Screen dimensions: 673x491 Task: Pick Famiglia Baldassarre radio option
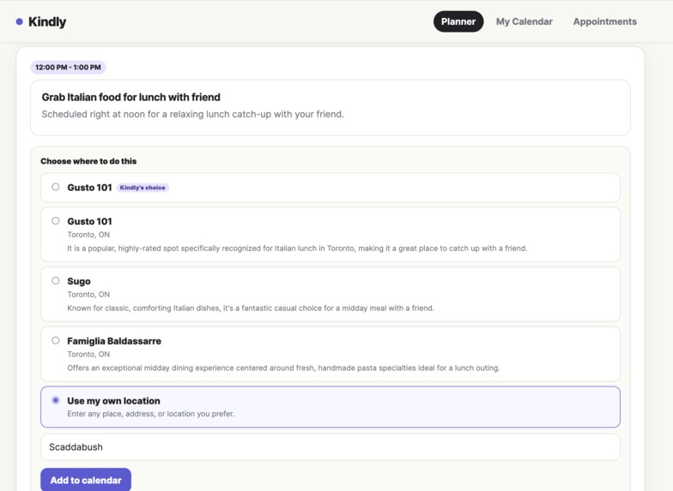pyautogui.click(x=55, y=341)
